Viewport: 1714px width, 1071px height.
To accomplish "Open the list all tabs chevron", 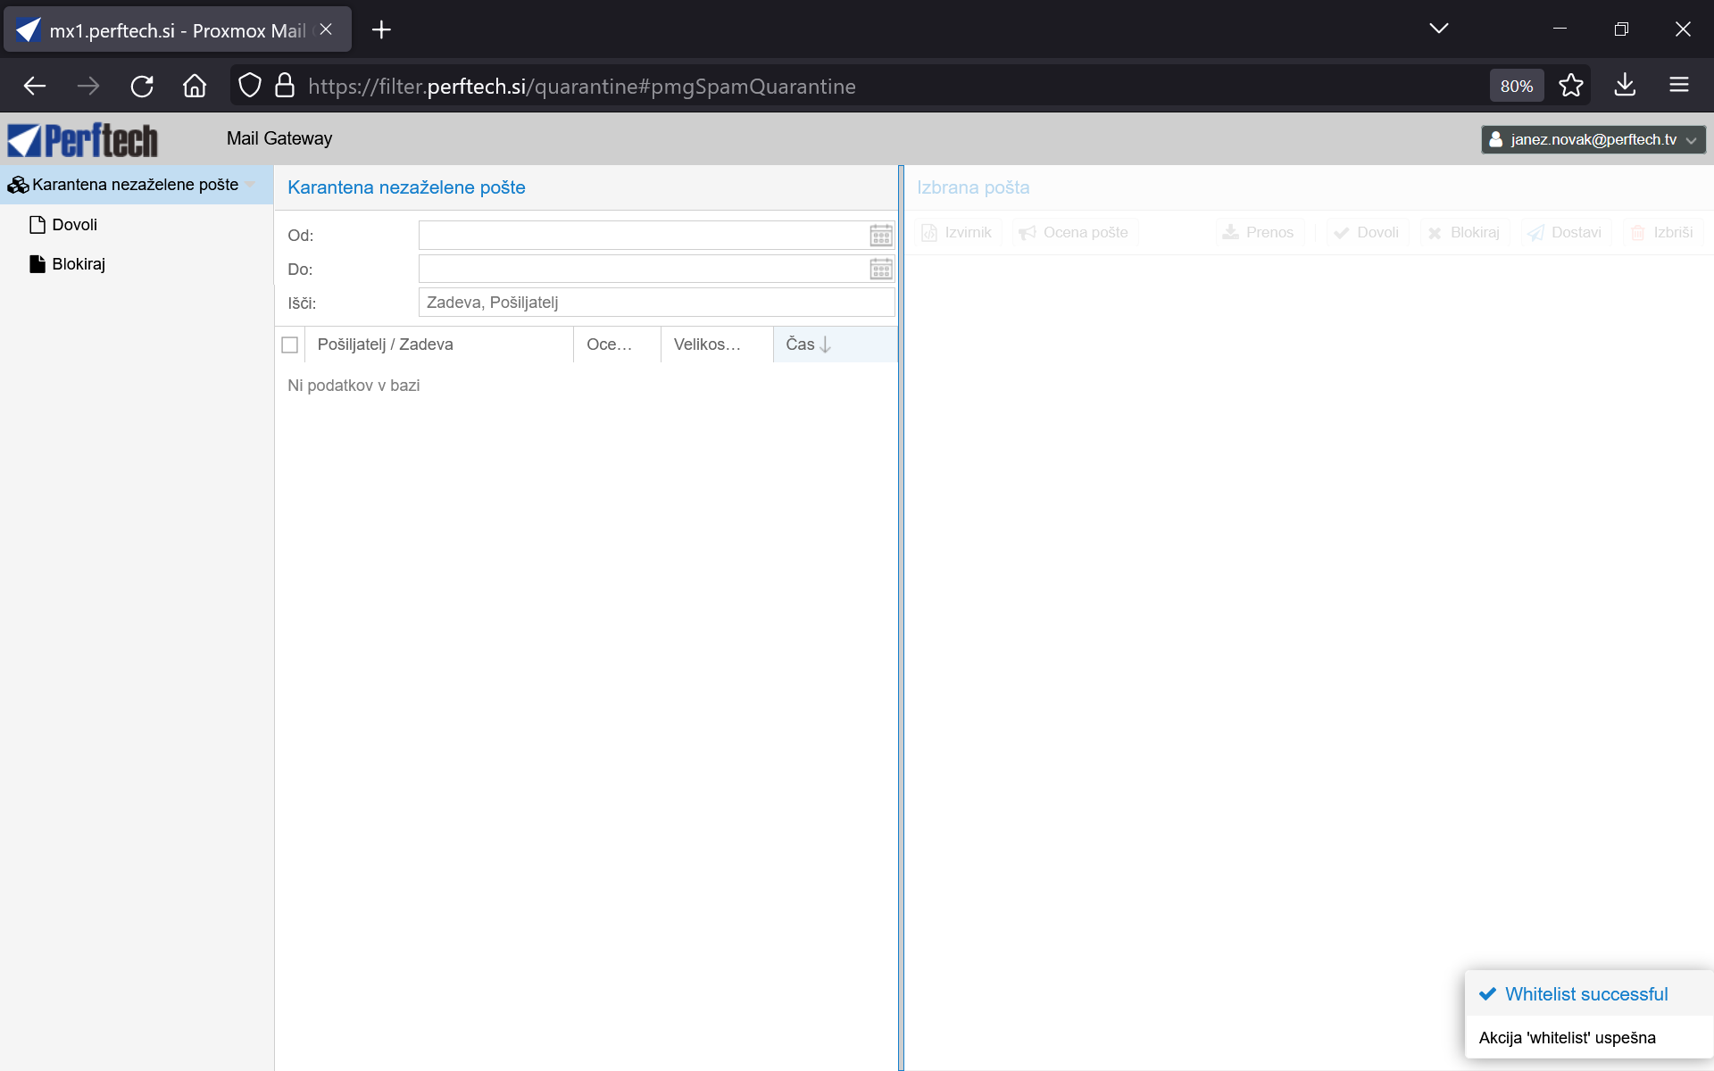I will [1439, 29].
